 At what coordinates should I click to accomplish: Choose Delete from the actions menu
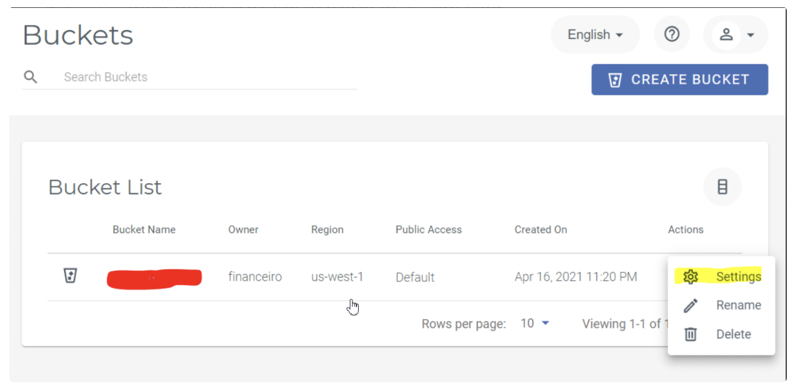coord(733,335)
